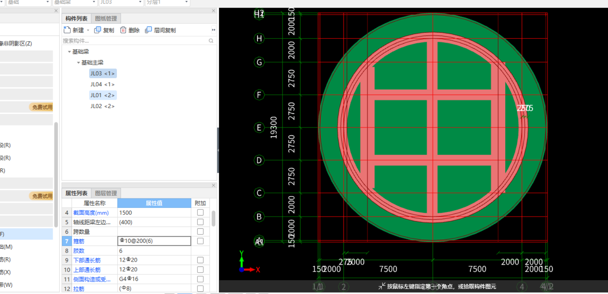Image resolution: width=608 pixels, height=294 pixels.
Task: Click the 19300 overall dimension label
Action: (274, 127)
